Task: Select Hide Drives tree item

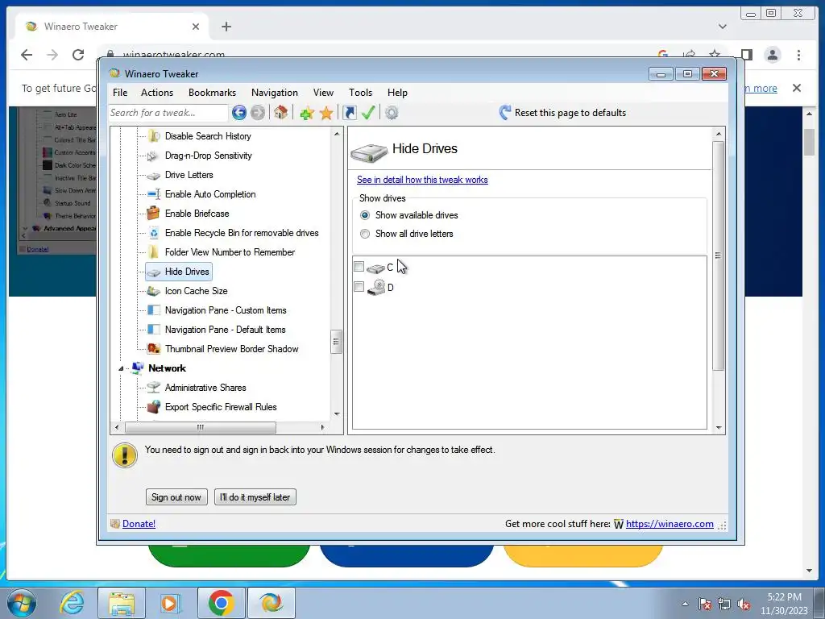Action: tap(179, 272)
